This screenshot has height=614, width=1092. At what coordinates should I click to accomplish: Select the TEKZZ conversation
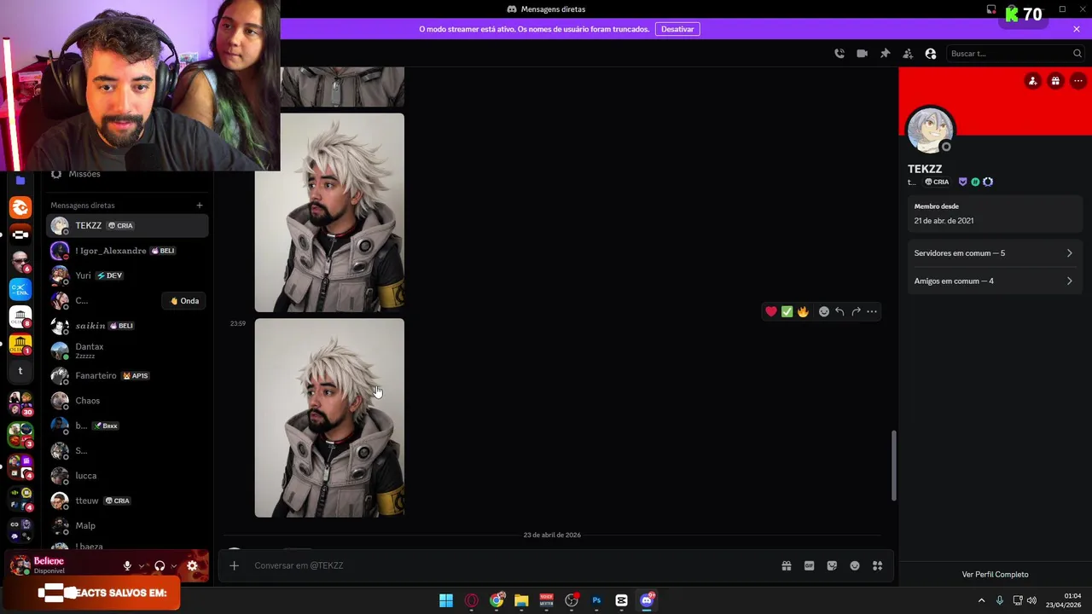pyautogui.click(x=128, y=226)
